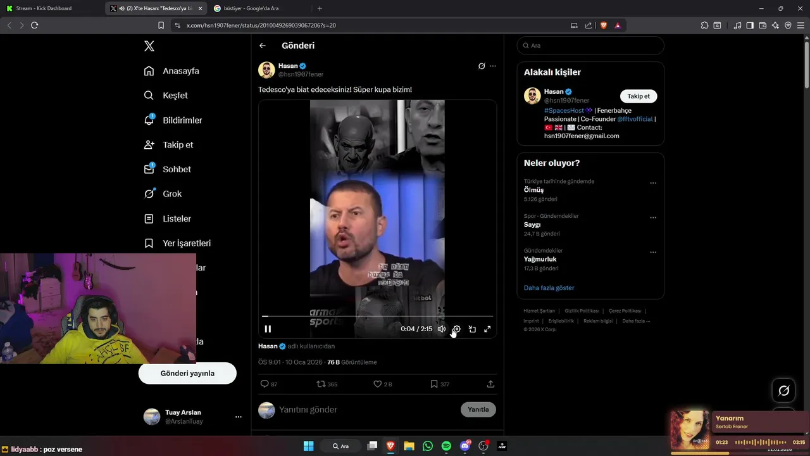The width and height of the screenshot is (810, 456).
Task: Reload the current page
Action: point(34,25)
